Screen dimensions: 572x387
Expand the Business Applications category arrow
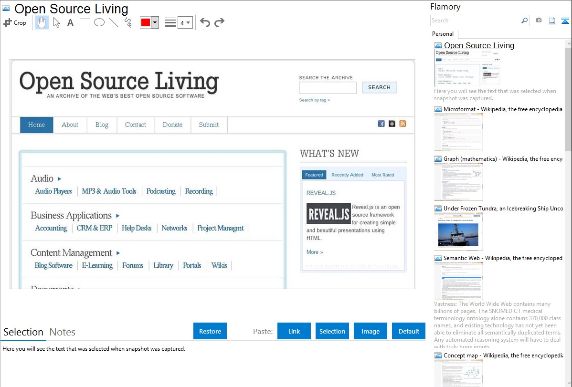pyautogui.click(x=118, y=216)
